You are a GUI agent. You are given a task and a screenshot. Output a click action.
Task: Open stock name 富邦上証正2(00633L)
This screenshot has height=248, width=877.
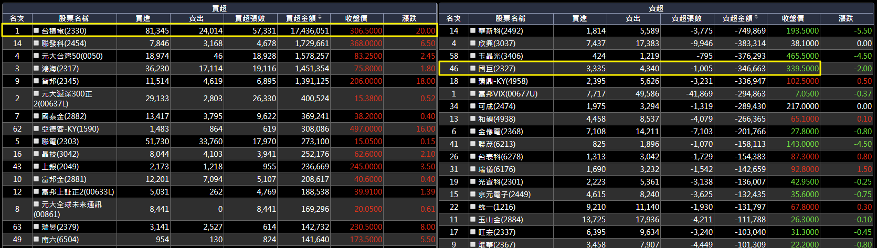click(78, 192)
